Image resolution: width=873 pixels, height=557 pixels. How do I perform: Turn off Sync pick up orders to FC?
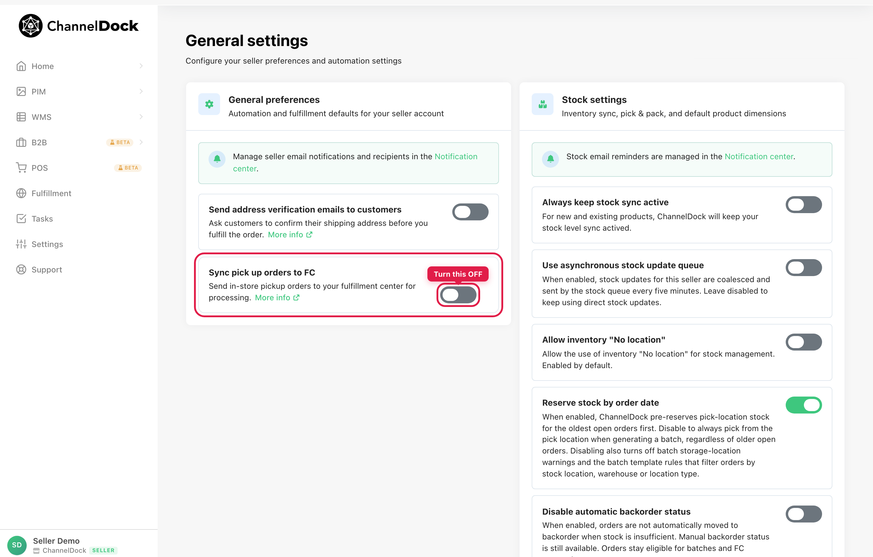[x=458, y=295]
